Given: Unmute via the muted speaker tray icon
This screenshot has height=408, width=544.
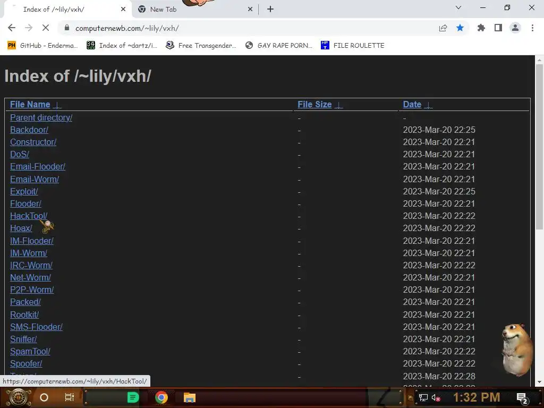Looking at the screenshot, I should (436, 397).
